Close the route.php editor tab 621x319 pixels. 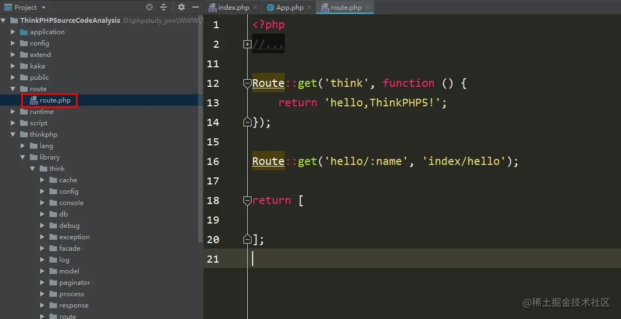click(x=367, y=8)
